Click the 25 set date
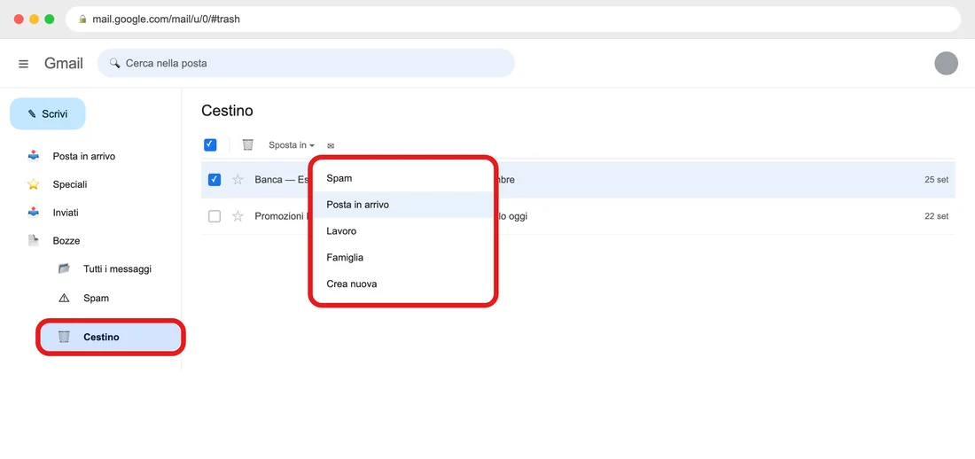 [937, 180]
